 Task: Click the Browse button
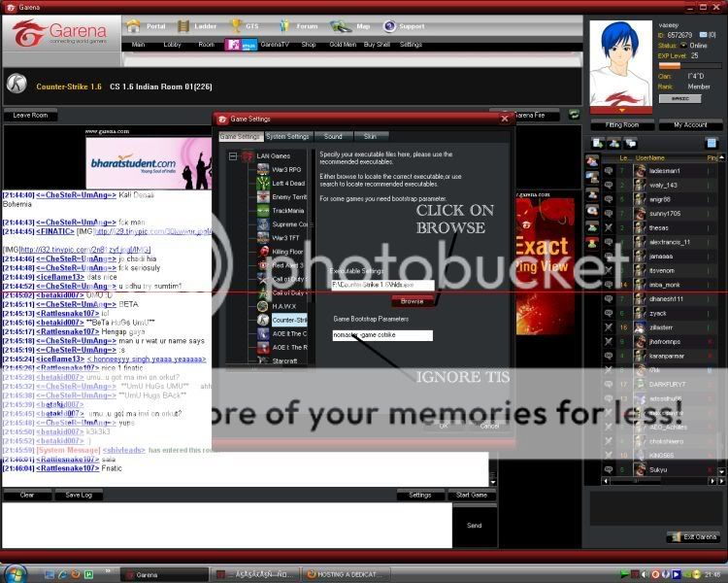(x=413, y=301)
